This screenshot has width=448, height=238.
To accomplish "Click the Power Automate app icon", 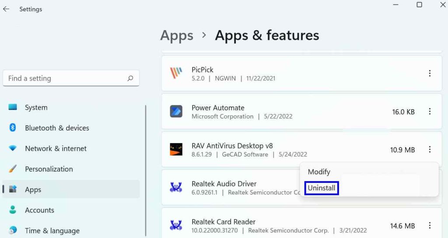I will (176, 111).
